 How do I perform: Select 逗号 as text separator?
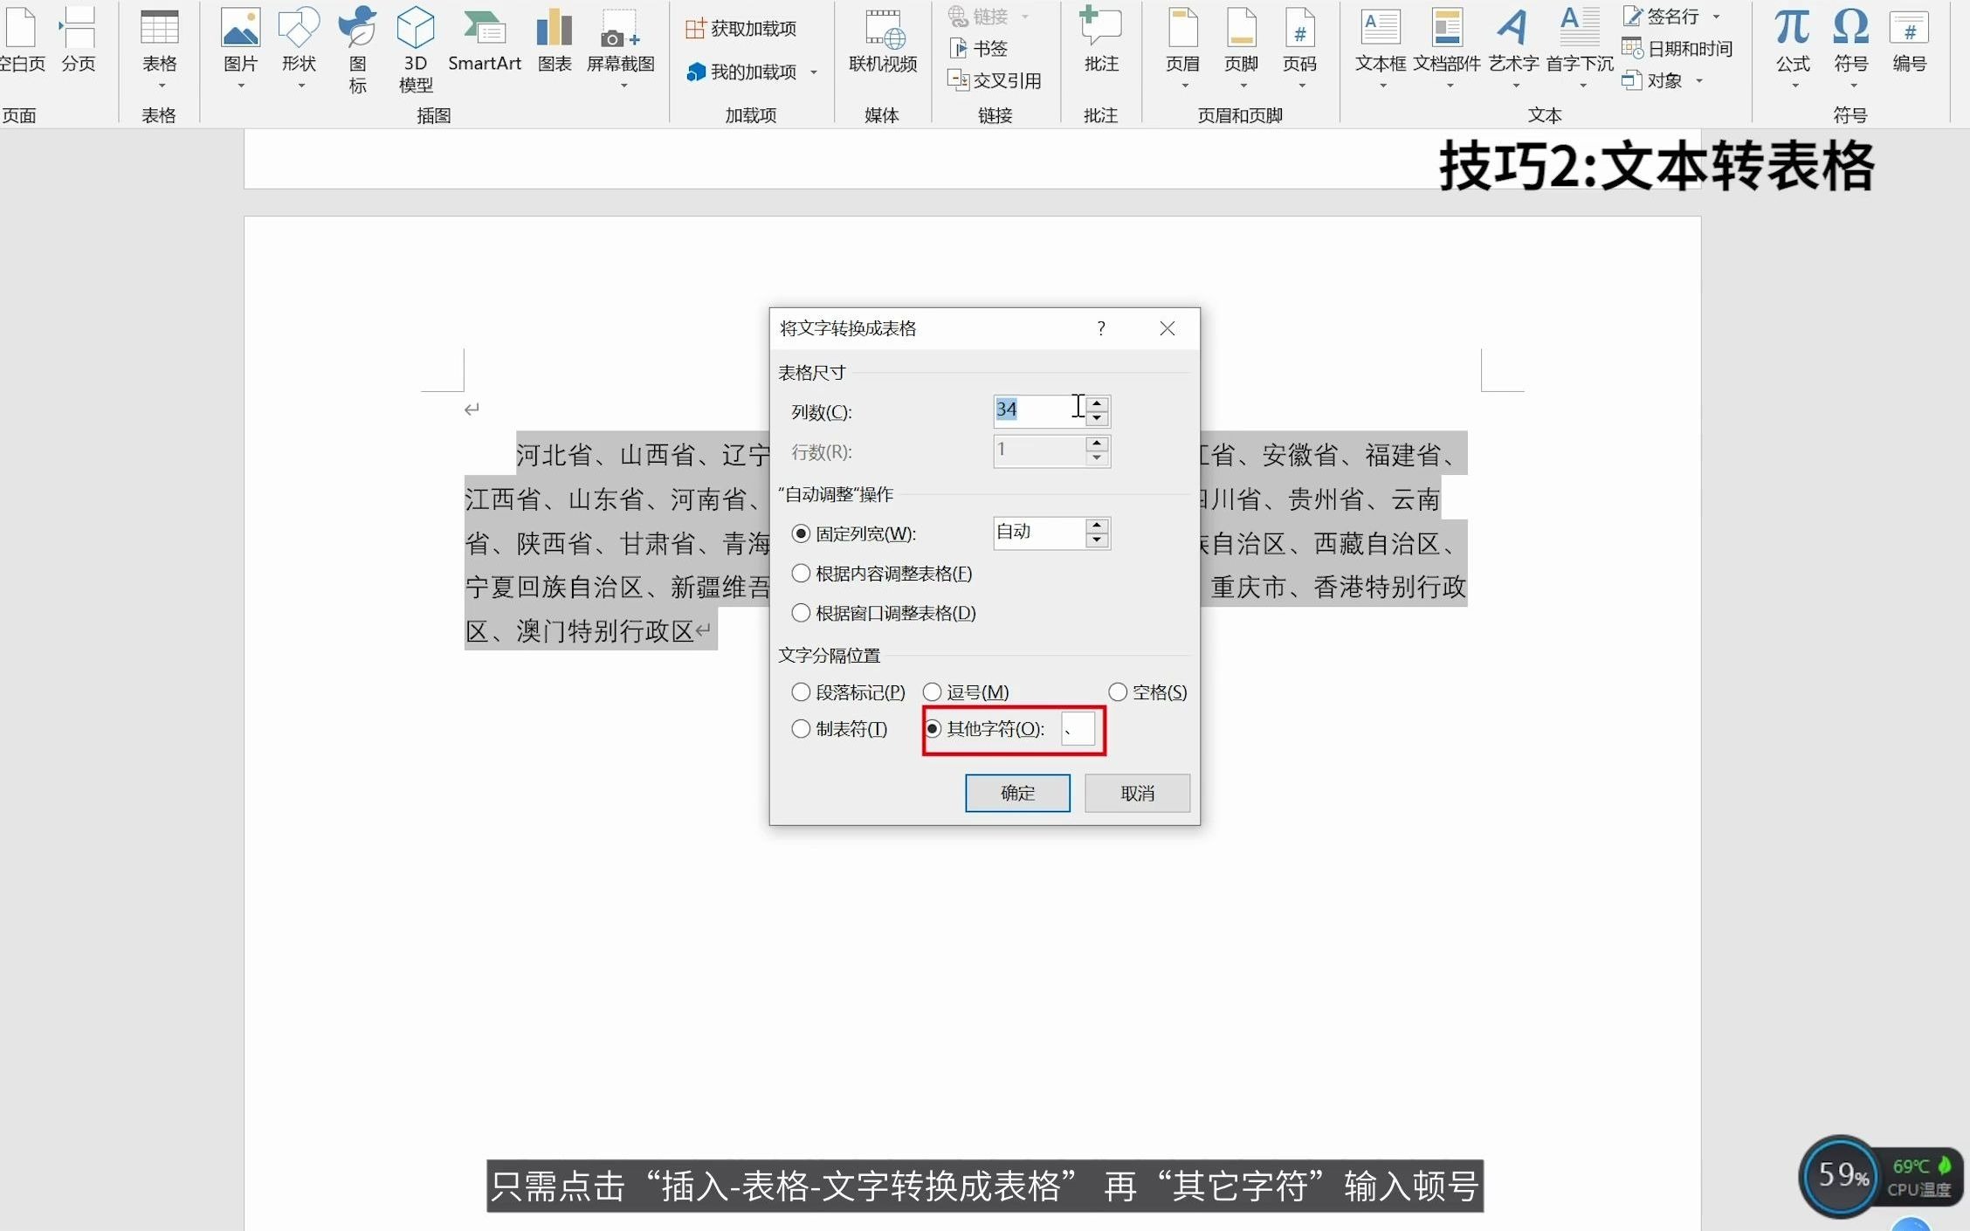click(933, 691)
